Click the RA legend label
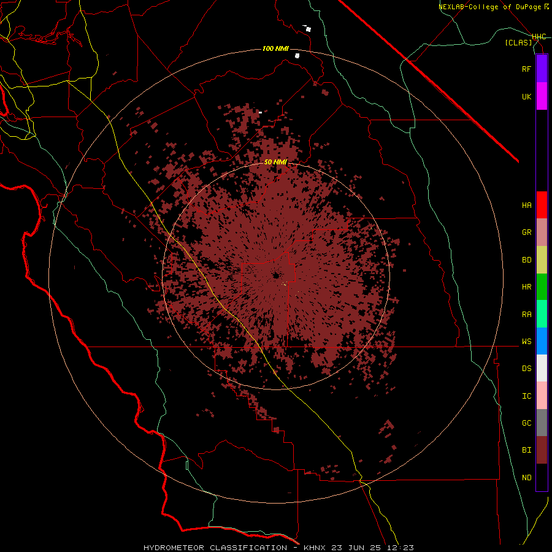This screenshot has height=552, width=552. (526, 314)
